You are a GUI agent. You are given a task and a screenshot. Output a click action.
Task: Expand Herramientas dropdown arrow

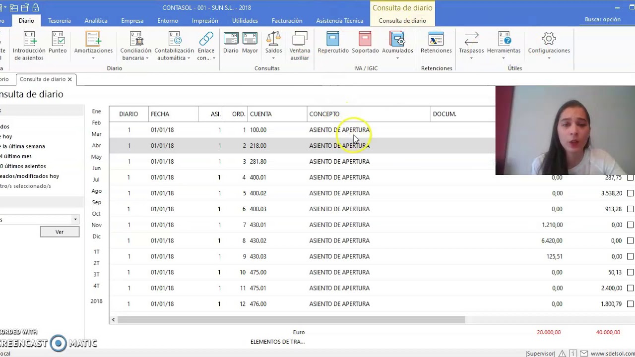pyautogui.click(x=504, y=58)
